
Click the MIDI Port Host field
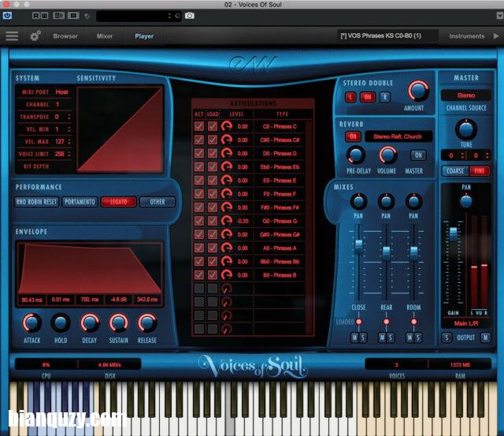point(61,92)
